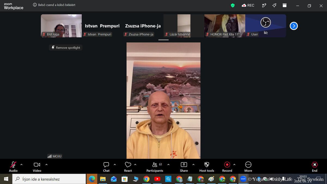Select Istvan Prempuri participant tile

(x=102, y=26)
